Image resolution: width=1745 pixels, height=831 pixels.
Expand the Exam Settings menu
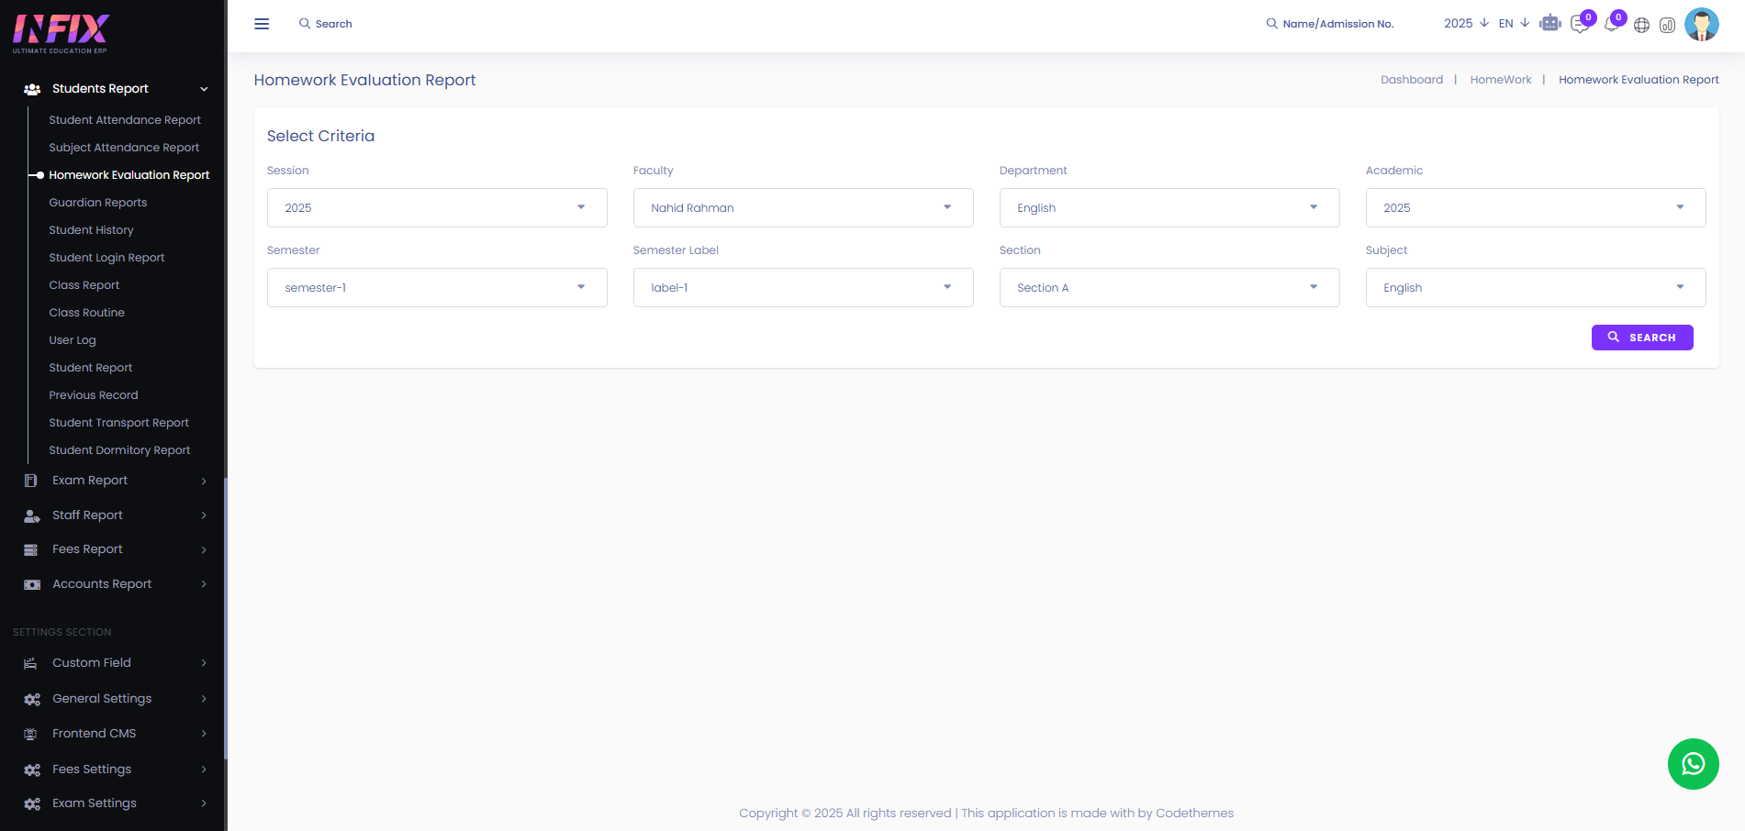coord(204,803)
